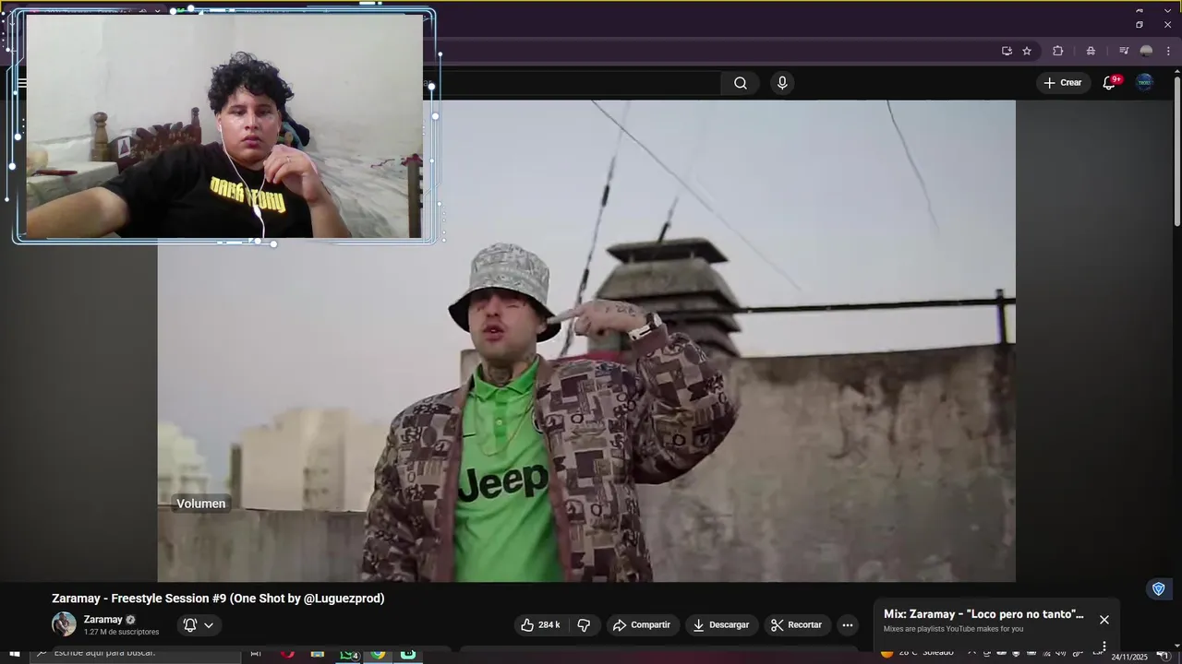Dislike the video with thumbs-down button
The width and height of the screenshot is (1182, 664).
(585, 625)
